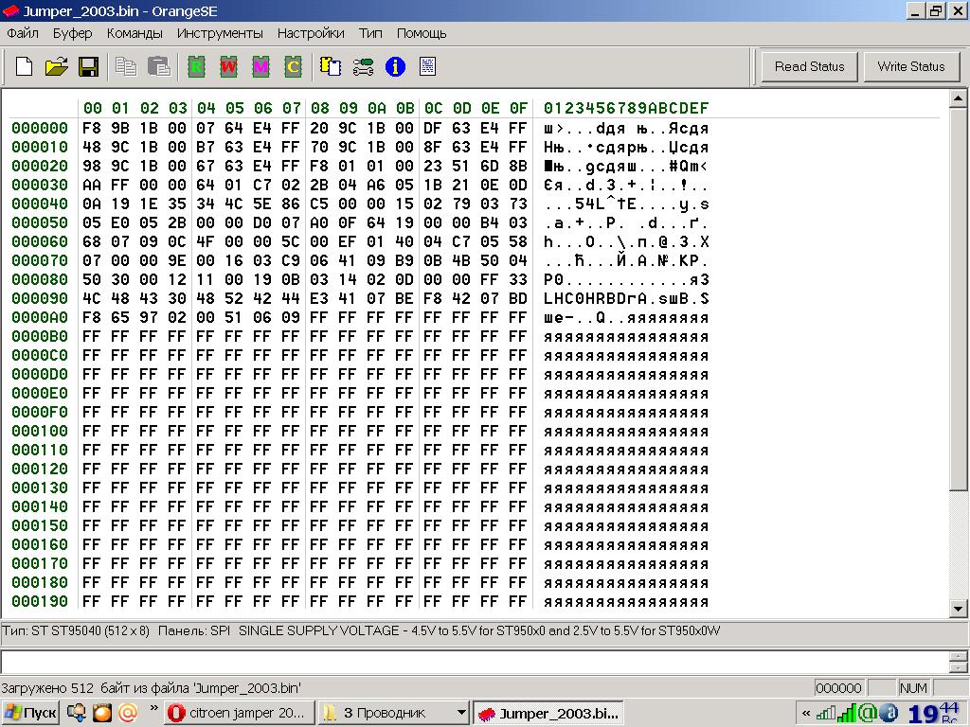The width and height of the screenshot is (970, 727).
Task: Create a new empty buffer file
Action: tap(24, 66)
